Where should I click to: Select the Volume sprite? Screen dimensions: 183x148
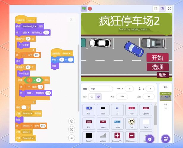[103, 137]
